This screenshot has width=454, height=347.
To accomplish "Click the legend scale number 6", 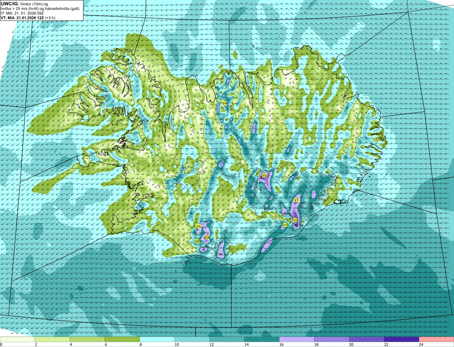I will pyautogui.click(x=106, y=345).
